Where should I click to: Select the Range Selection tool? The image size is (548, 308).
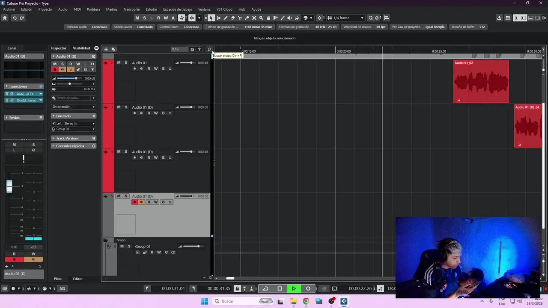click(218, 18)
